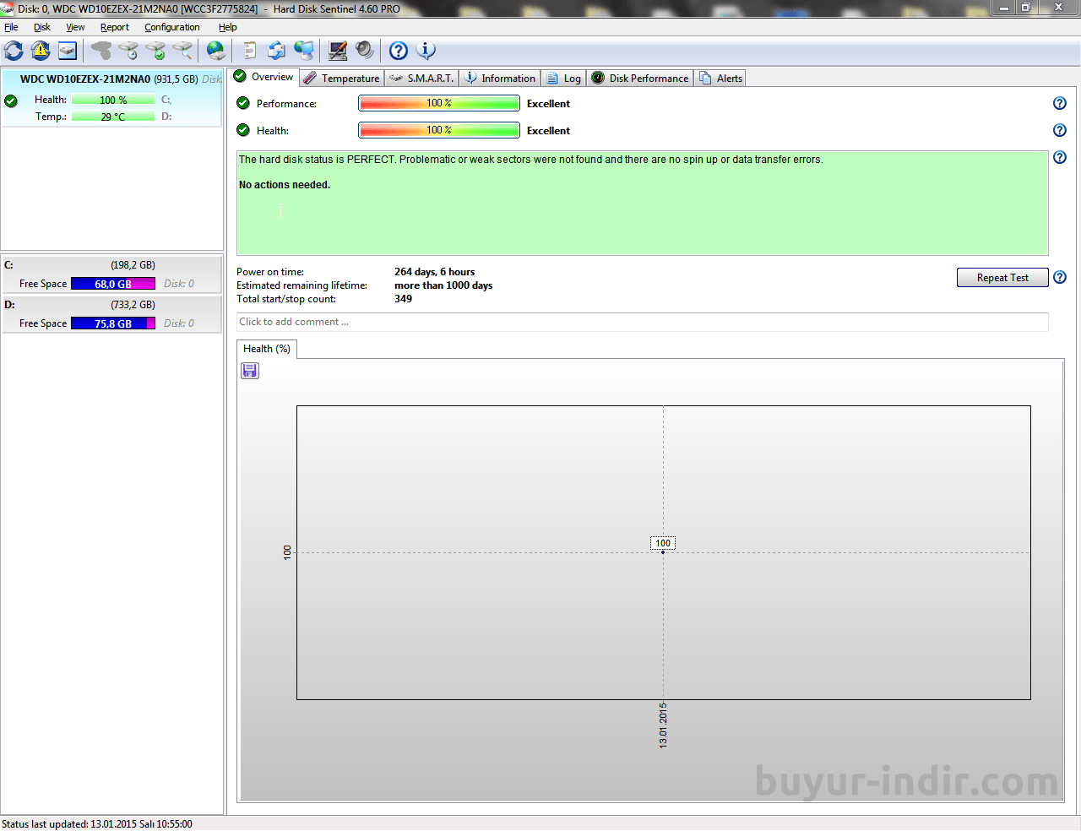
Task: Click green status check icon in disk list
Action: [x=11, y=101]
